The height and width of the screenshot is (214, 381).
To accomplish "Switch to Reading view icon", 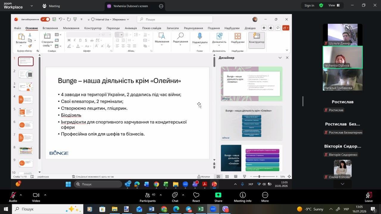I will [236, 177].
